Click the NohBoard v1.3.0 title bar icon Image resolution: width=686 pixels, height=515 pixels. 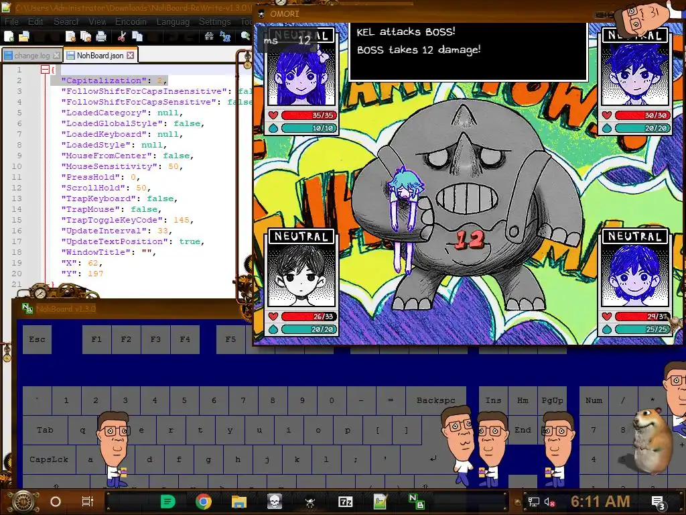(27, 308)
